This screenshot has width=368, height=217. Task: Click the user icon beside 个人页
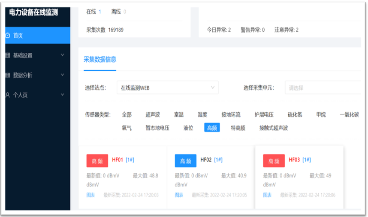(7, 95)
